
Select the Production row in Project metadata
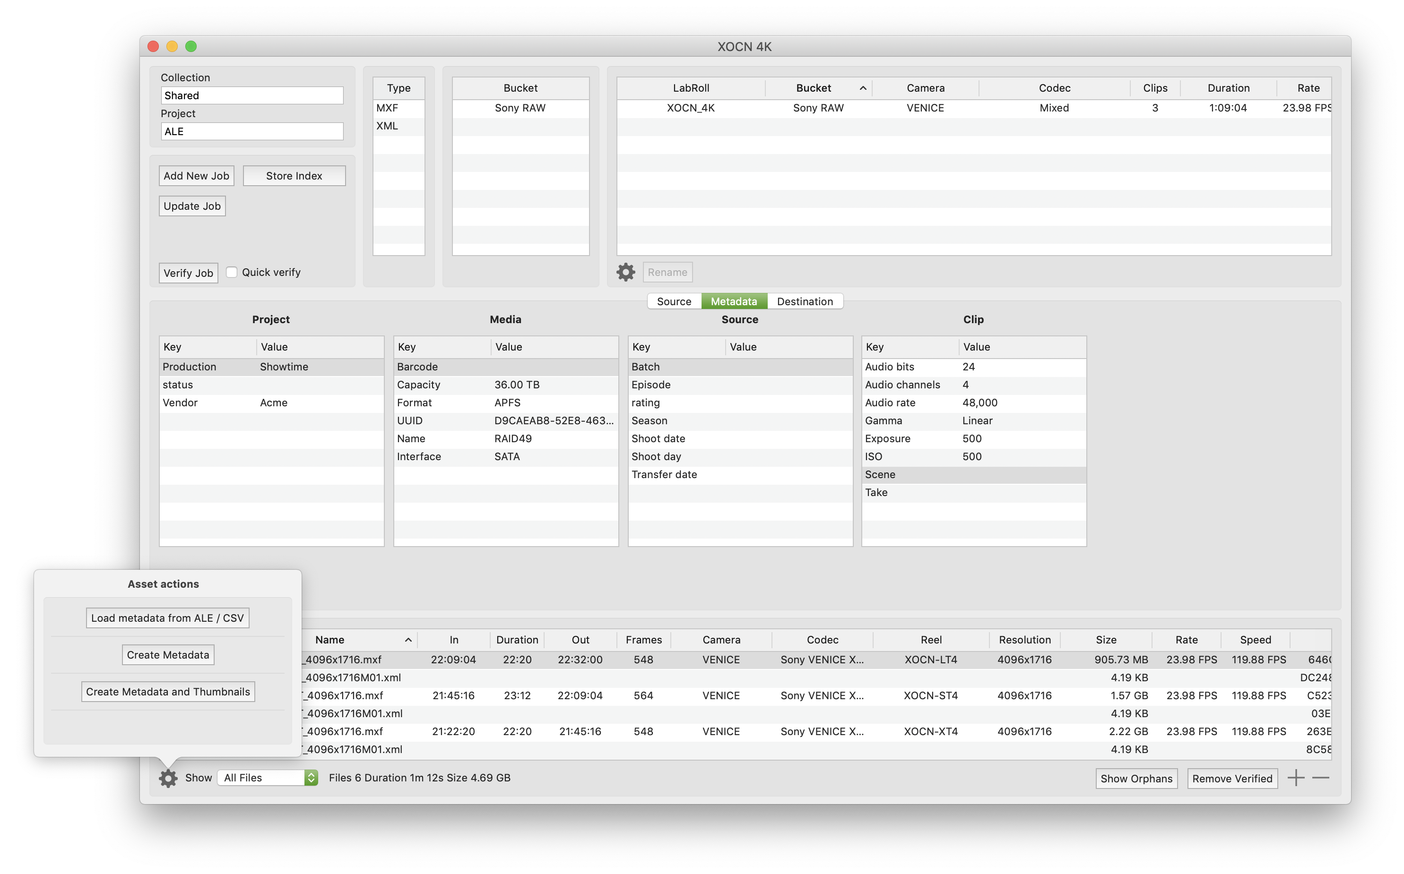[x=272, y=367]
